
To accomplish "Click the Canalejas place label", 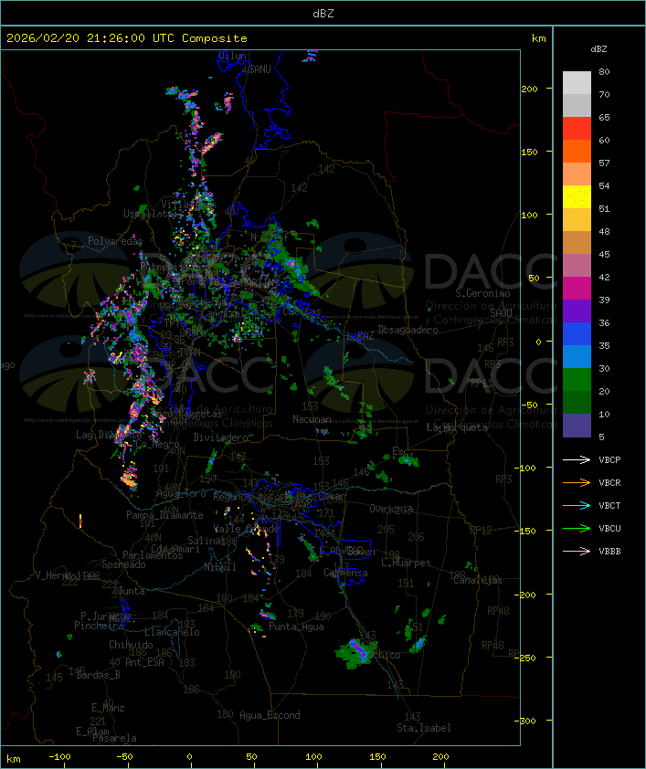I will (478, 580).
